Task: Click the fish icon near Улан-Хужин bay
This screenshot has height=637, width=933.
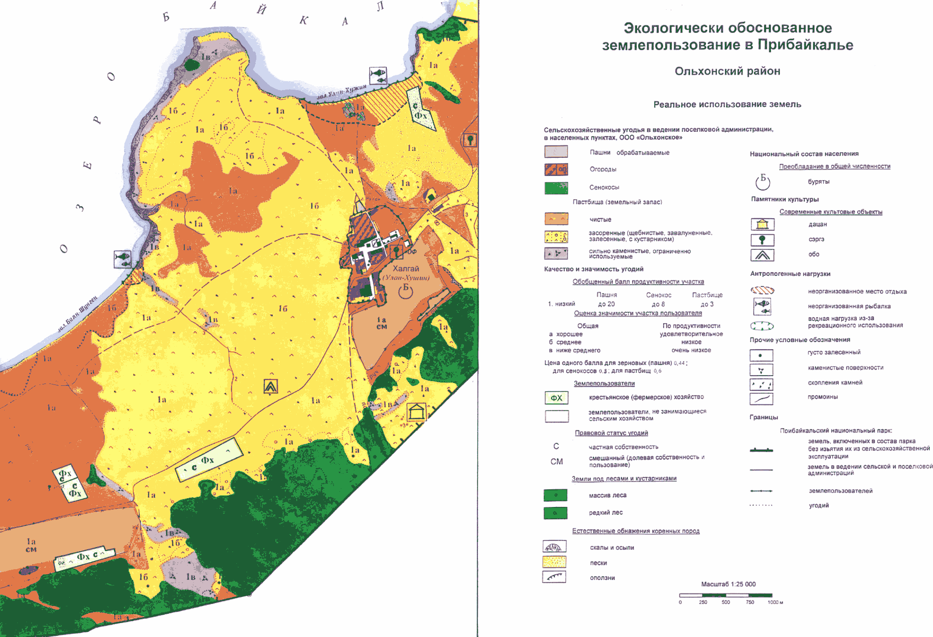Action: coord(378,75)
